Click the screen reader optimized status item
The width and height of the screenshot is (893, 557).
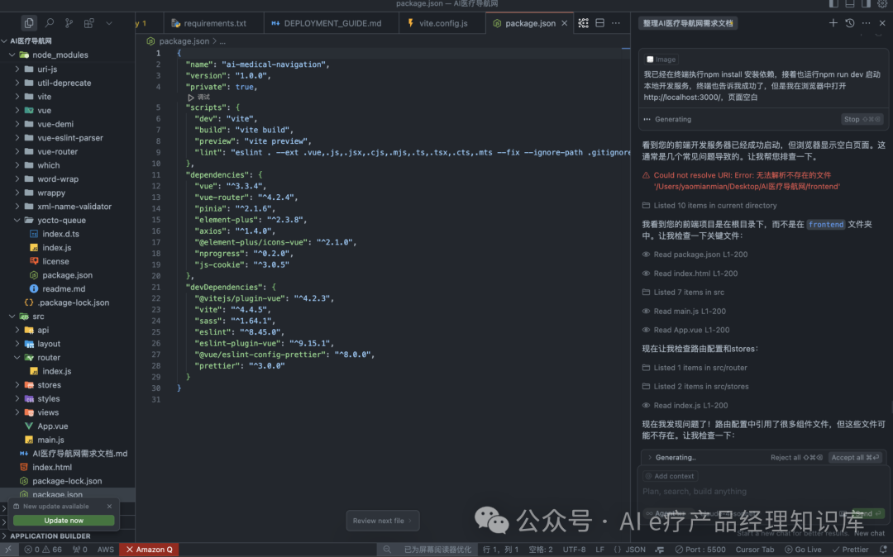click(437, 549)
